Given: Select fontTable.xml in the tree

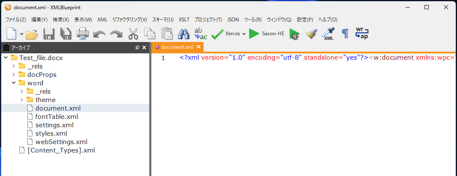Looking at the screenshot, I should tap(56, 117).
